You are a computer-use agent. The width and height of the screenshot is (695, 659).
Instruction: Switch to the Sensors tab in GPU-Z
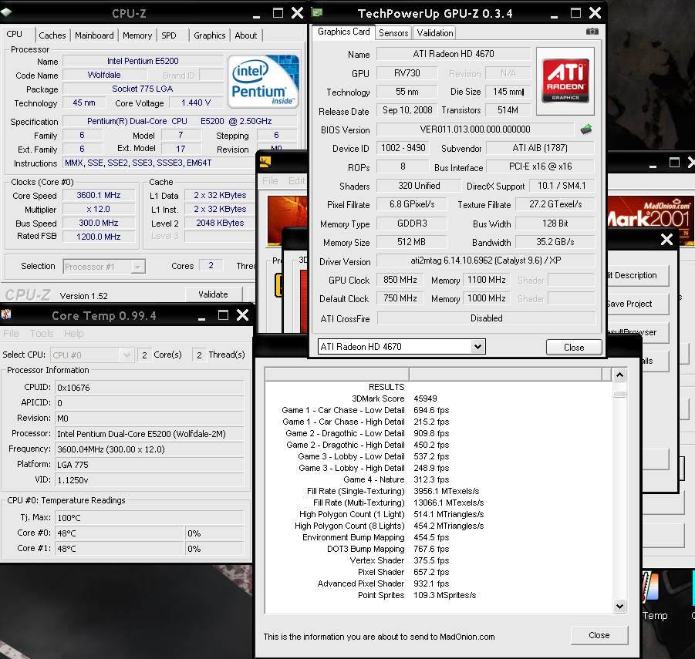393,33
